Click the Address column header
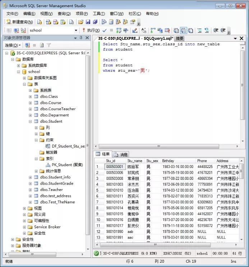Screen dimensions: 249x267 [x=227, y=161]
